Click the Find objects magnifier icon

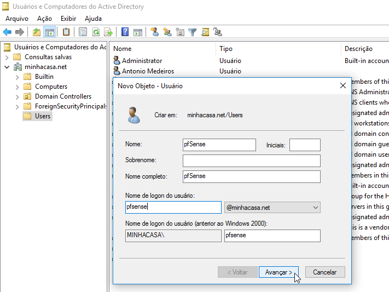pos(205,32)
